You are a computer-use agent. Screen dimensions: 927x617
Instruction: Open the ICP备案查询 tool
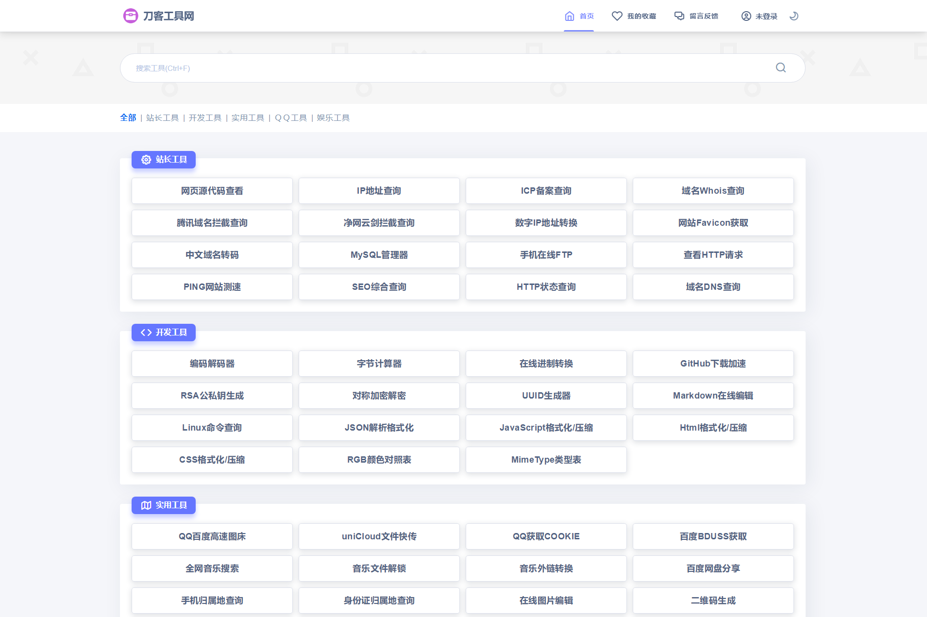(546, 191)
